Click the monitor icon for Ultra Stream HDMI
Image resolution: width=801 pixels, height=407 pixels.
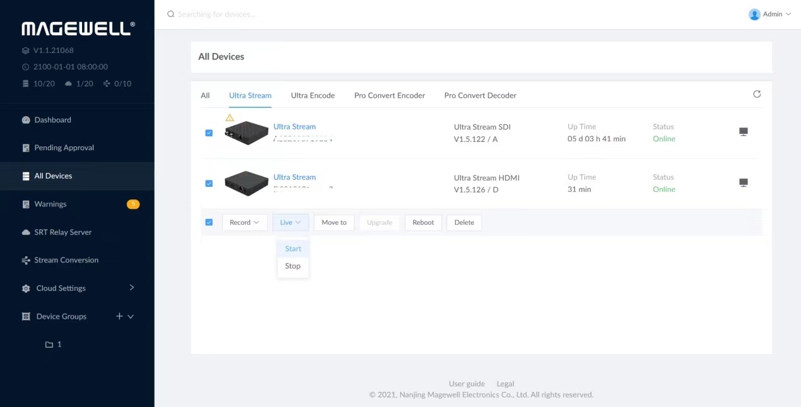coord(743,183)
